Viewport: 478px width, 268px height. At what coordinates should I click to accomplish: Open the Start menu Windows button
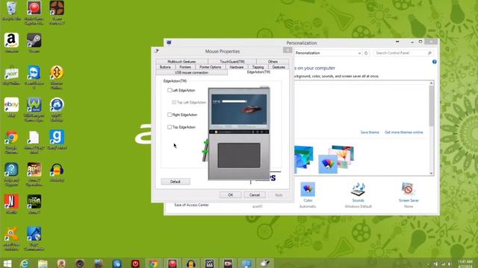tap(7, 264)
